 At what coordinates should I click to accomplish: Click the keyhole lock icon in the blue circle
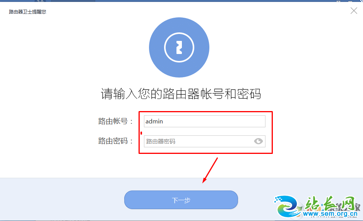point(179,47)
